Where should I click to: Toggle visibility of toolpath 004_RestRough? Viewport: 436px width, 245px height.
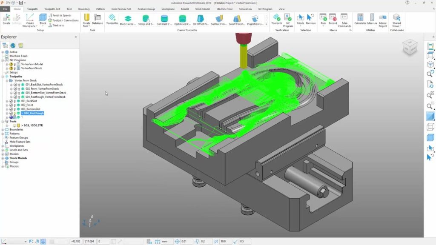(x=15, y=113)
